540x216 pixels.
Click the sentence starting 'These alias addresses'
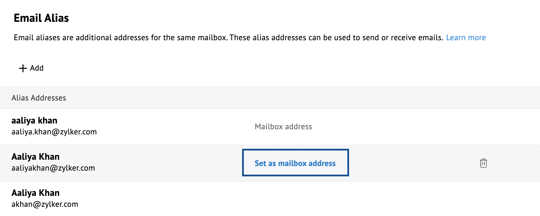click(336, 38)
